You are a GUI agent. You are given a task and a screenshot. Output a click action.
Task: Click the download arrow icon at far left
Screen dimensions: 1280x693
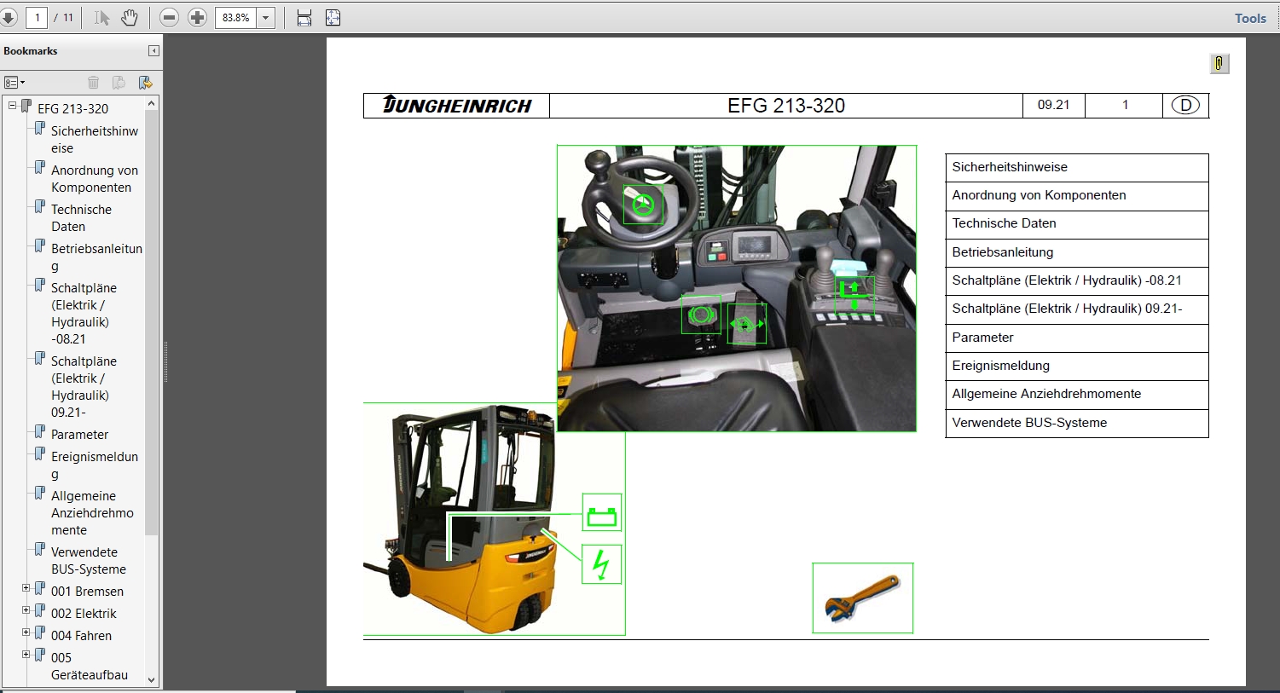10,17
